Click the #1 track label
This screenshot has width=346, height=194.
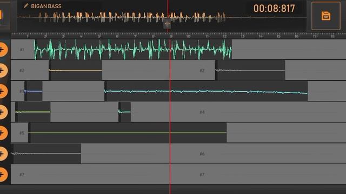pyautogui.click(x=22, y=50)
